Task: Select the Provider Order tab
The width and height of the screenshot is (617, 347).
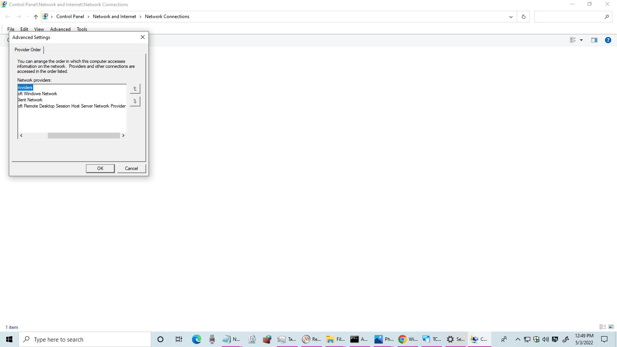Action: [x=28, y=50]
